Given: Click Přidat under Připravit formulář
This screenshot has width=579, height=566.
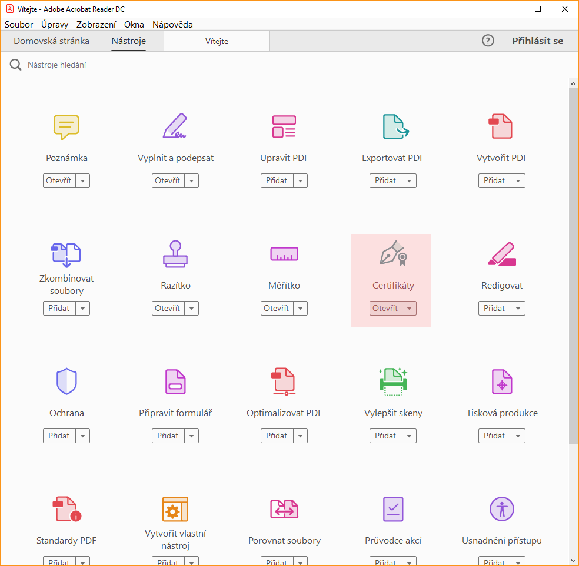Looking at the screenshot, I should tap(168, 436).
